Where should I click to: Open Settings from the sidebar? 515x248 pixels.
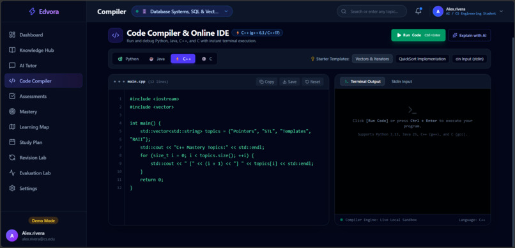43,188
